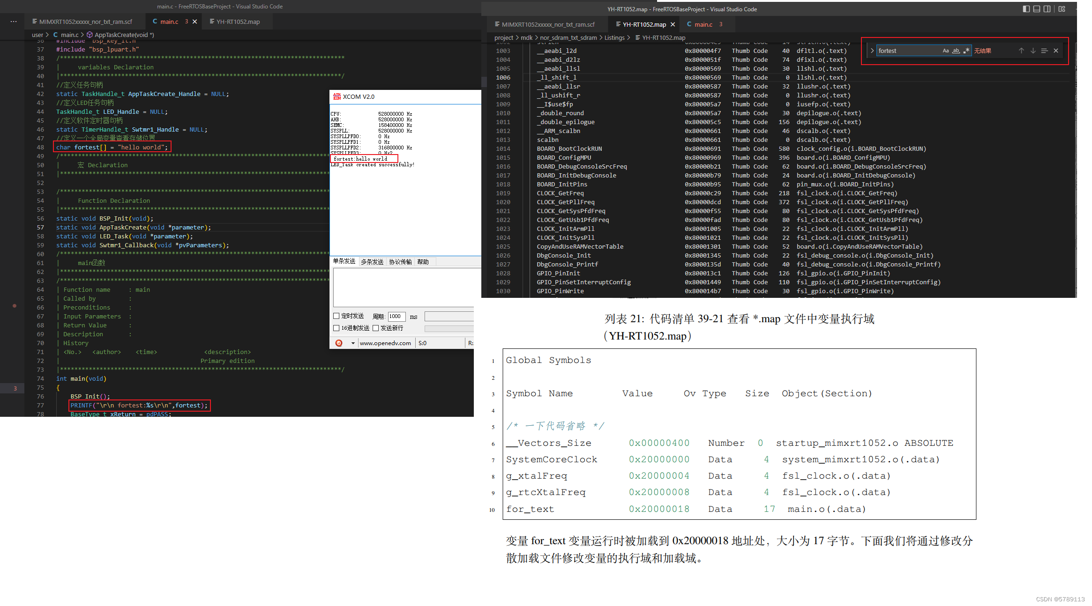Check the 发送新行 checkbox

[x=375, y=328]
